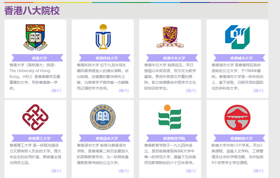
Task: Click [简介] in the 香港大学 card
Action: tap(56, 91)
